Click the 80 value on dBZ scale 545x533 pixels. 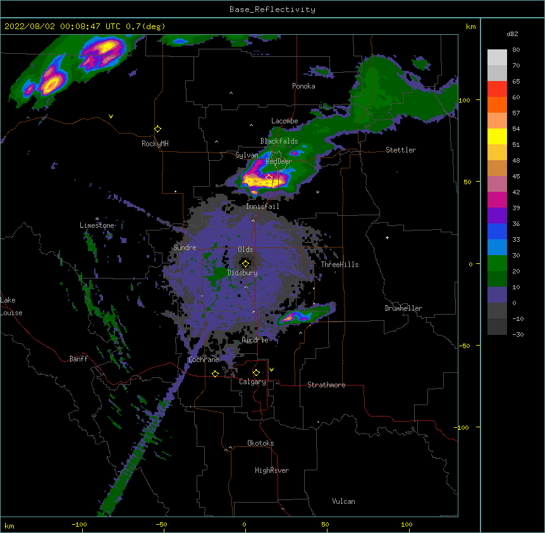(516, 50)
